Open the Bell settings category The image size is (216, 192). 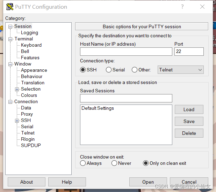25,51
